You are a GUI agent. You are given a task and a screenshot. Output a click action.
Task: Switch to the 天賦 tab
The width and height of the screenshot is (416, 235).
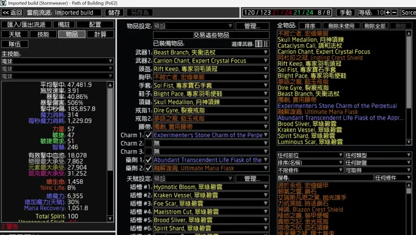point(15,34)
